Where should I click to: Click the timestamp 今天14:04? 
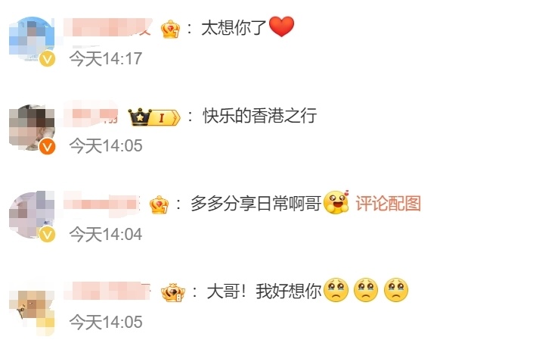[x=106, y=235]
